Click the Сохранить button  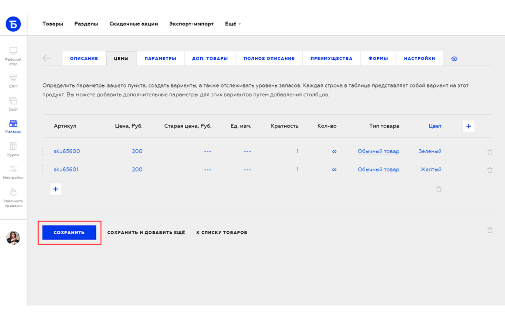pyautogui.click(x=69, y=232)
